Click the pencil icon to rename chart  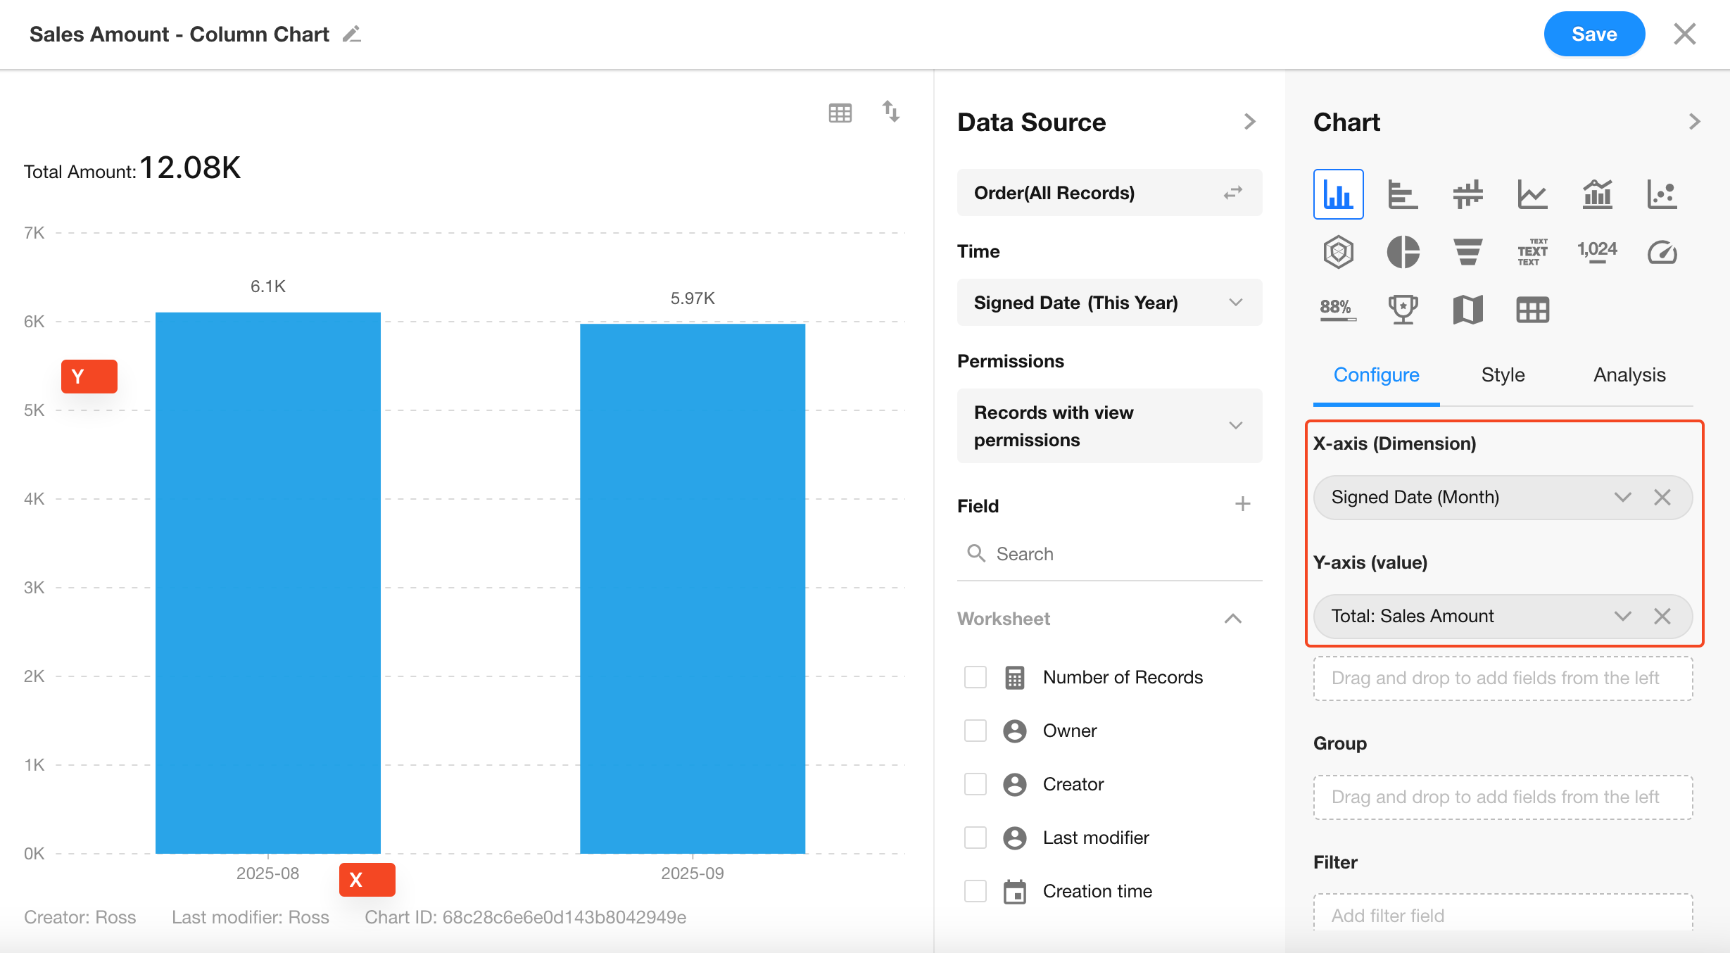(x=352, y=34)
